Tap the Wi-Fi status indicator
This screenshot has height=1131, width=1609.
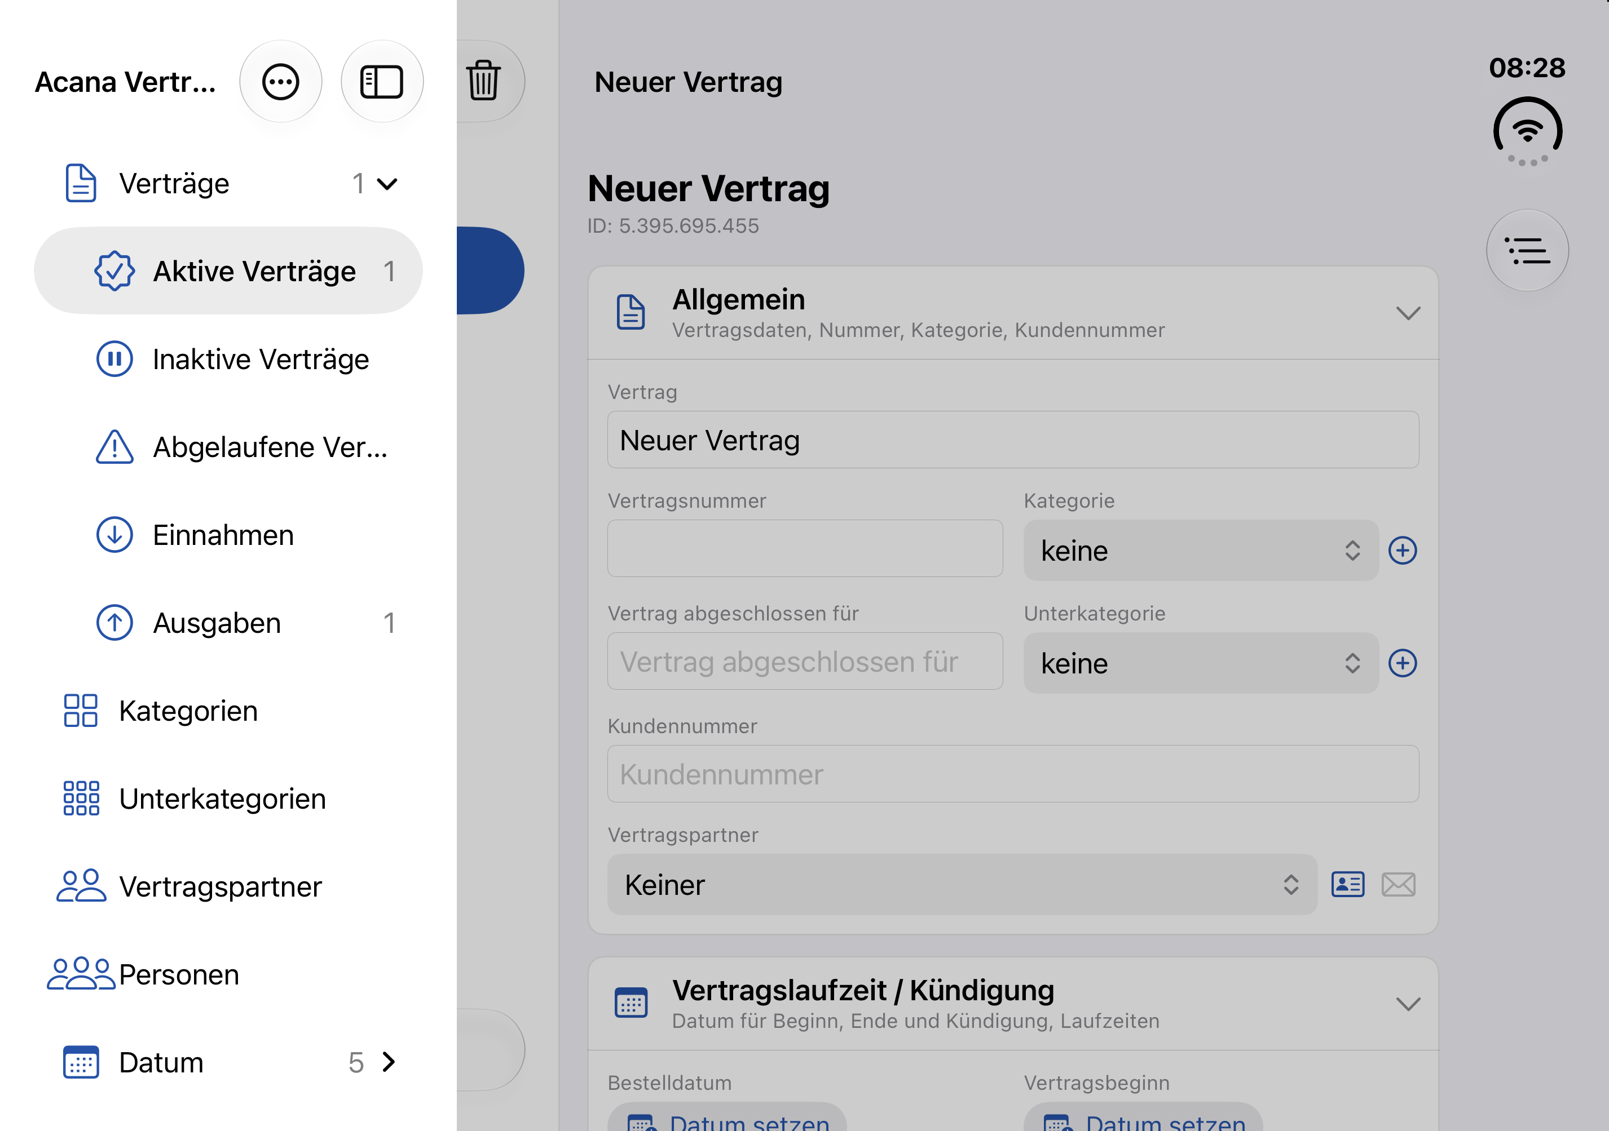1528,132
